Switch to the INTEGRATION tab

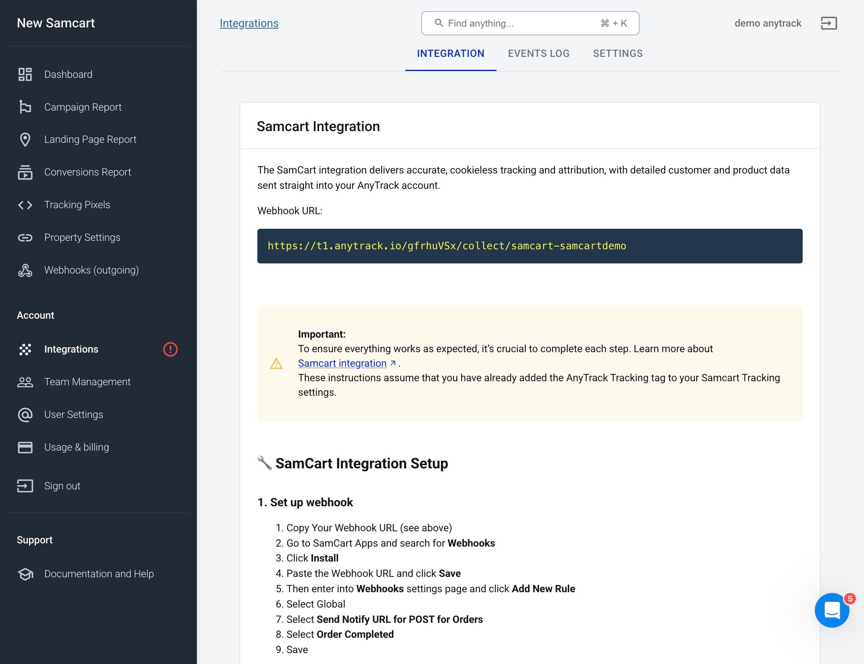click(x=451, y=54)
